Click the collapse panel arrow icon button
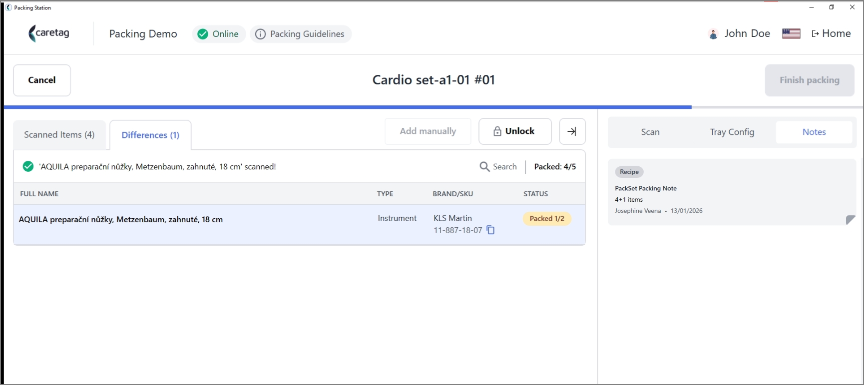864x385 pixels. click(572, 131)
